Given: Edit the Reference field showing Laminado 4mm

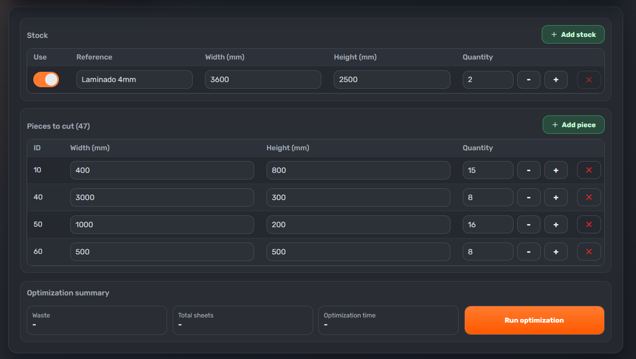Looking at the screenshot, I should pyautogui.click(x=134, y=79).
